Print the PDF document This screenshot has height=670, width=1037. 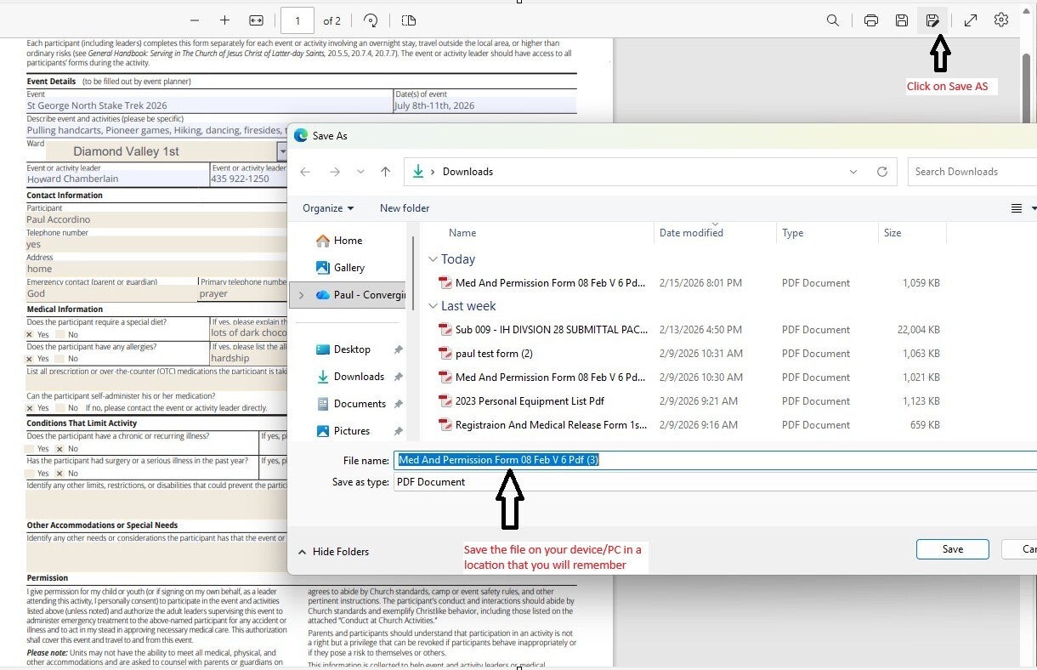[x=871, y=20]
